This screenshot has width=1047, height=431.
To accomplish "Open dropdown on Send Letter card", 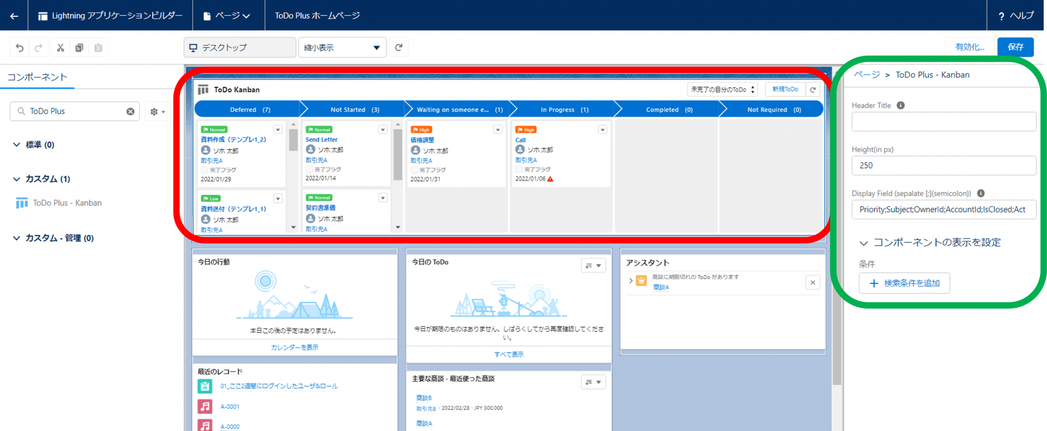I will [x=382, y=130].
